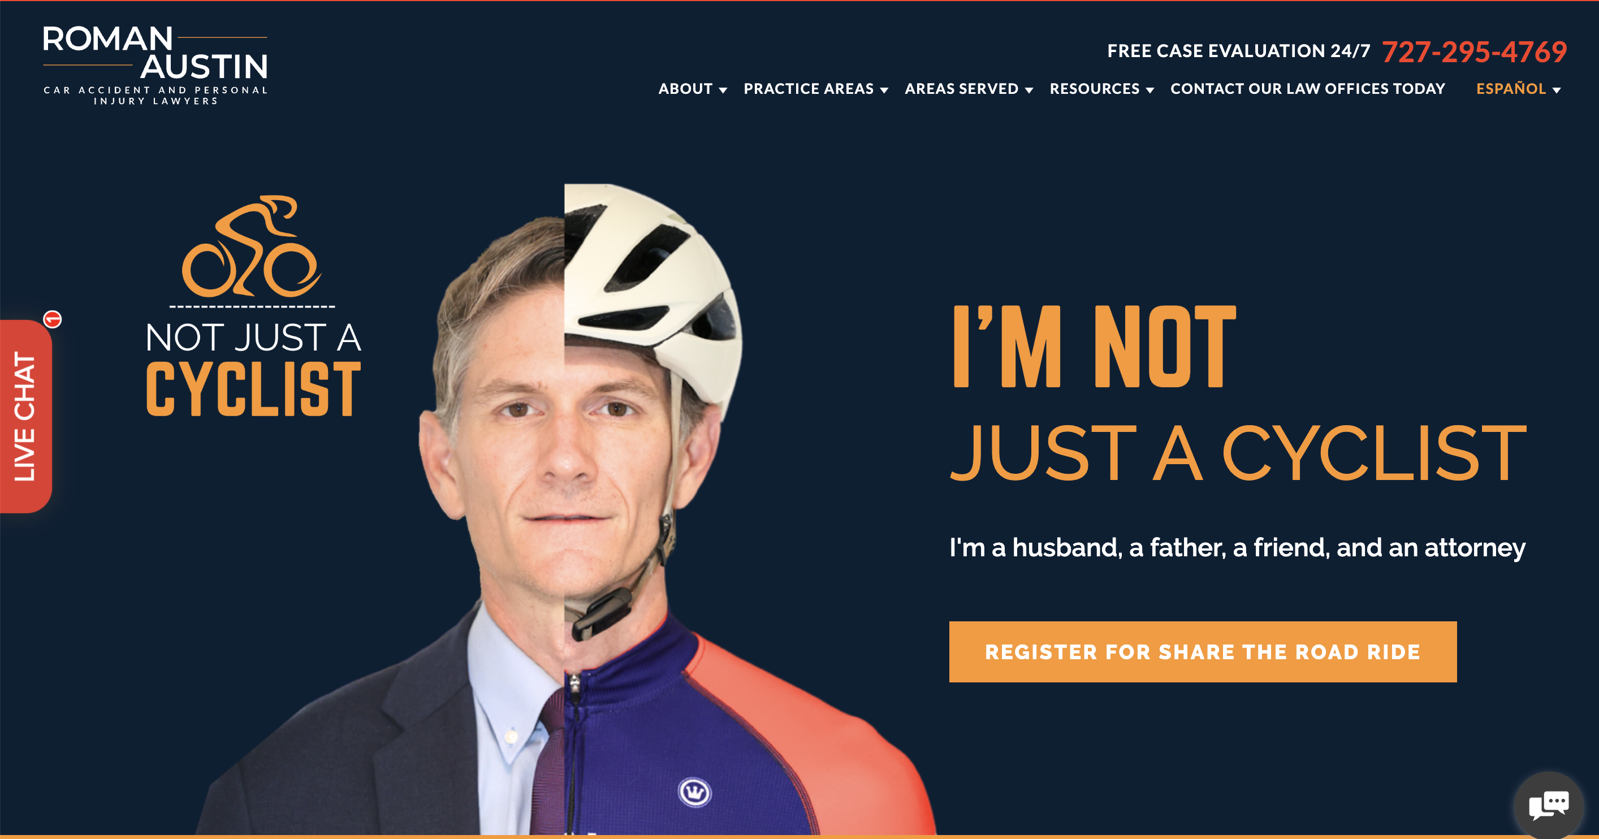The height and width of the screenshot is (839, 1599).
Task: Expand the Practice Areas dropdown arrow
Action: click(884, 90)
